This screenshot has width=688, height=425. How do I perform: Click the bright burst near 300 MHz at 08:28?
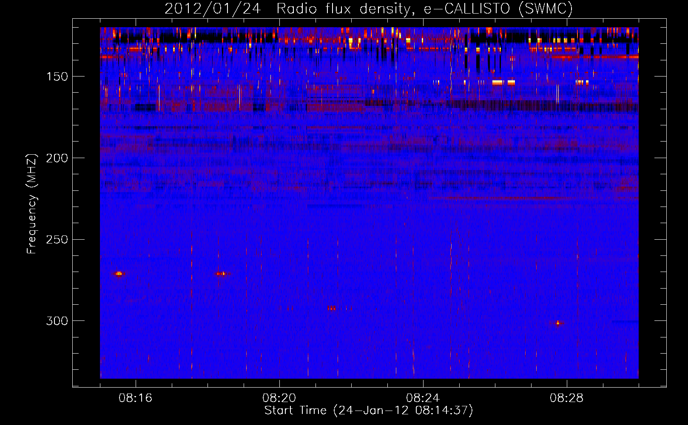[558, 323]
